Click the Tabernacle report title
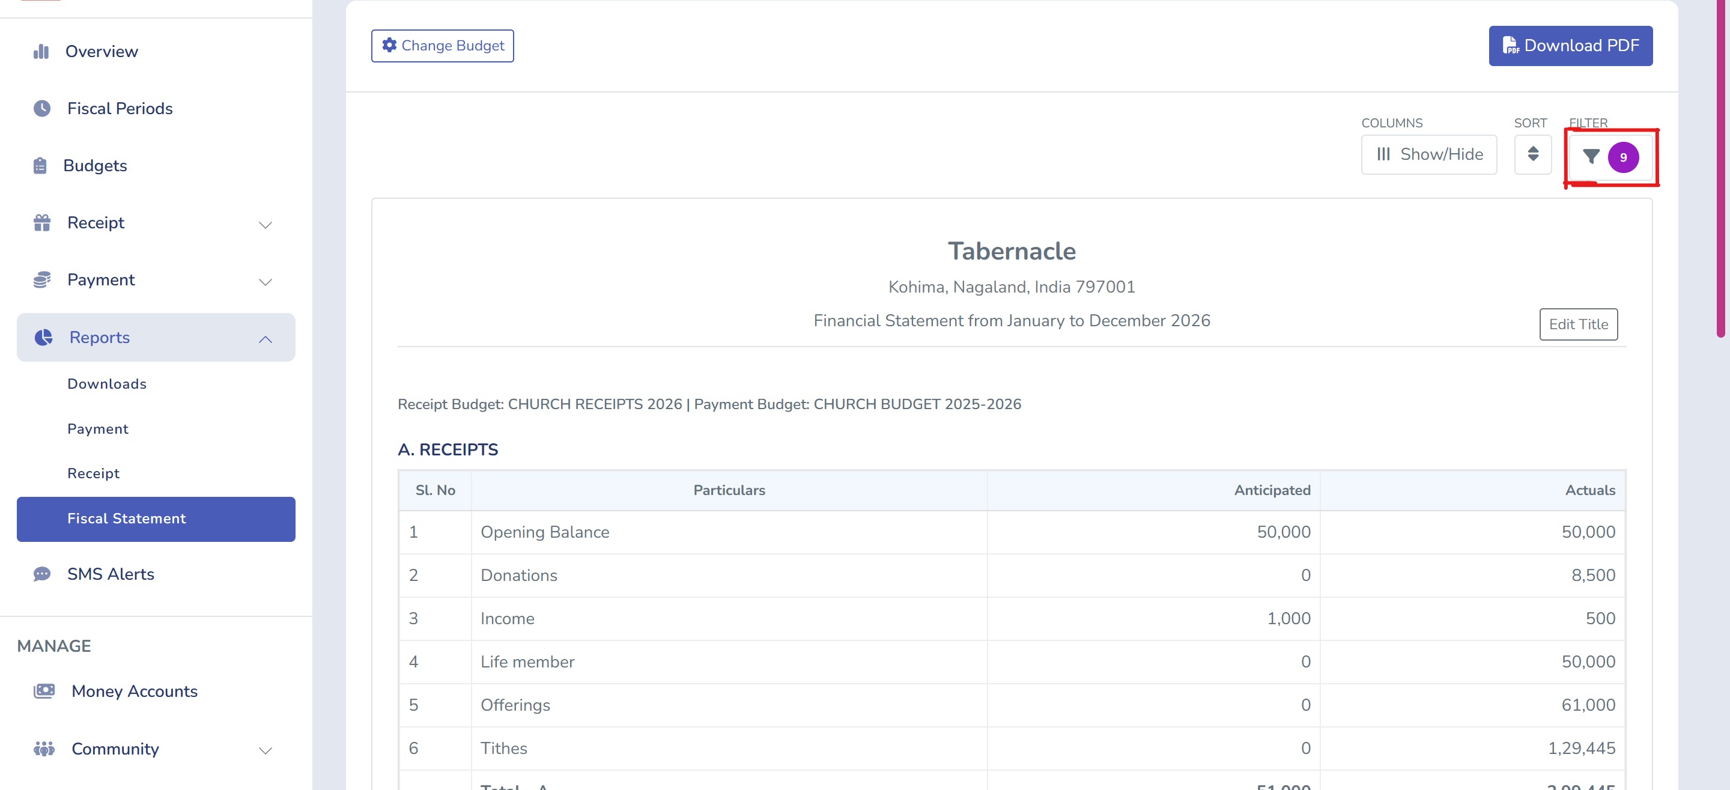1730x790 pixels. coord(1012,251)
